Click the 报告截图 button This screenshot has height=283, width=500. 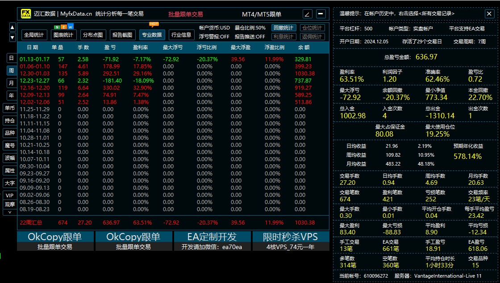tap(122, 35)
